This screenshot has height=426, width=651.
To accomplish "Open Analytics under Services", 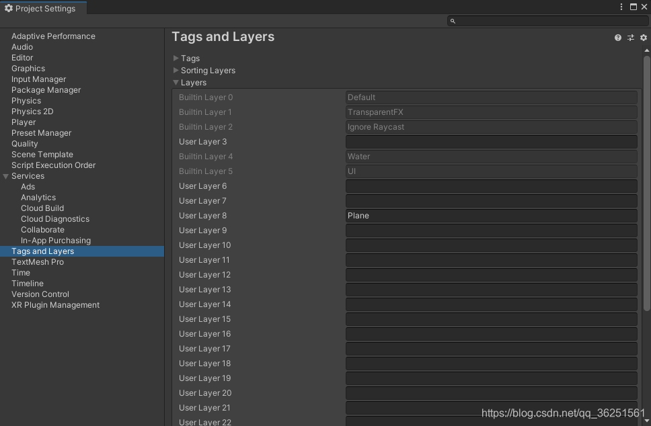I will 38,197.
